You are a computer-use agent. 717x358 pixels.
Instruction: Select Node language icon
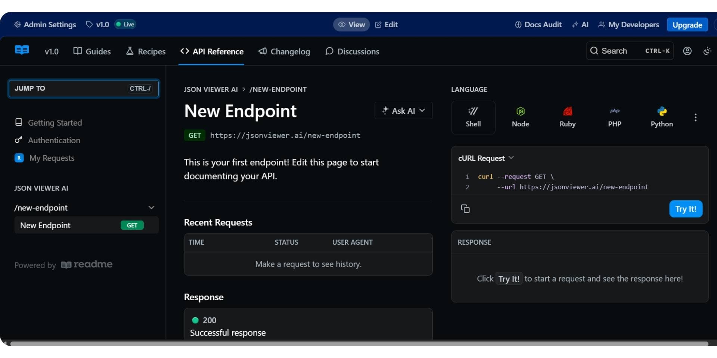tap(520, 111)
